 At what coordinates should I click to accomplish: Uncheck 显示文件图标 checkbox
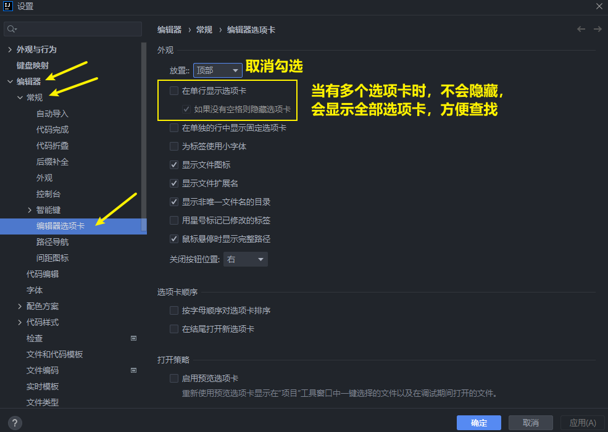(x=174, y=165)
